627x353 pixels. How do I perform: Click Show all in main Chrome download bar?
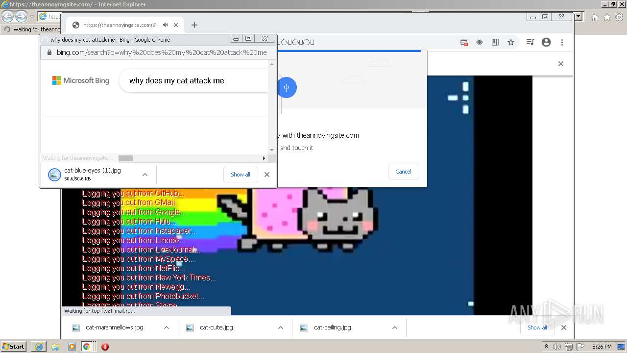coord(537,328)
